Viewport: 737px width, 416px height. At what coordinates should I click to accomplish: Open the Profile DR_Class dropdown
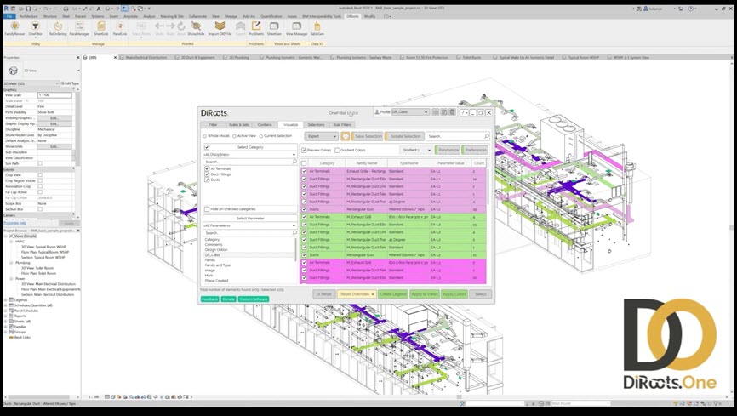click(410, 112)
